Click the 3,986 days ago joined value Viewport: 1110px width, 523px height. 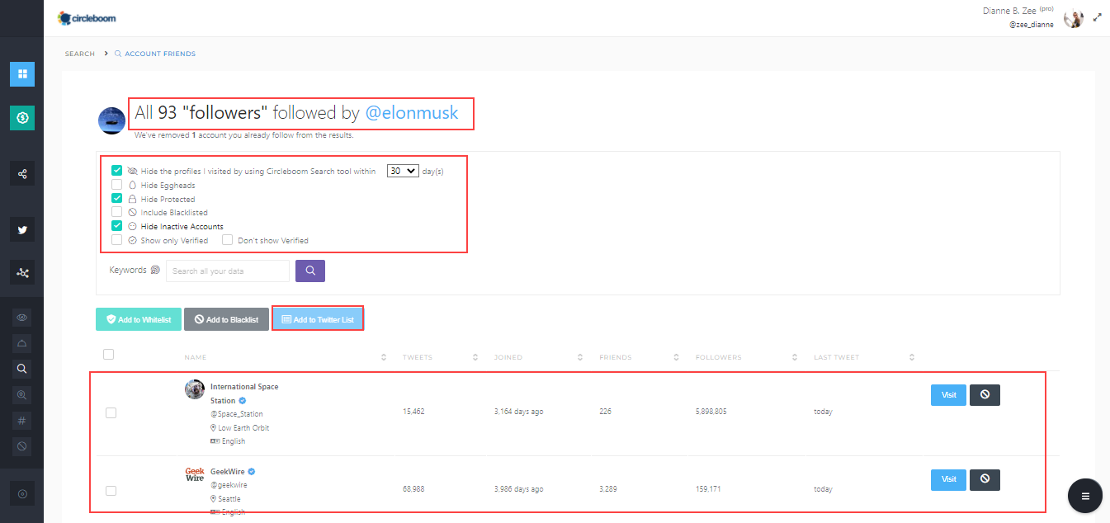(x=518, y=489)
